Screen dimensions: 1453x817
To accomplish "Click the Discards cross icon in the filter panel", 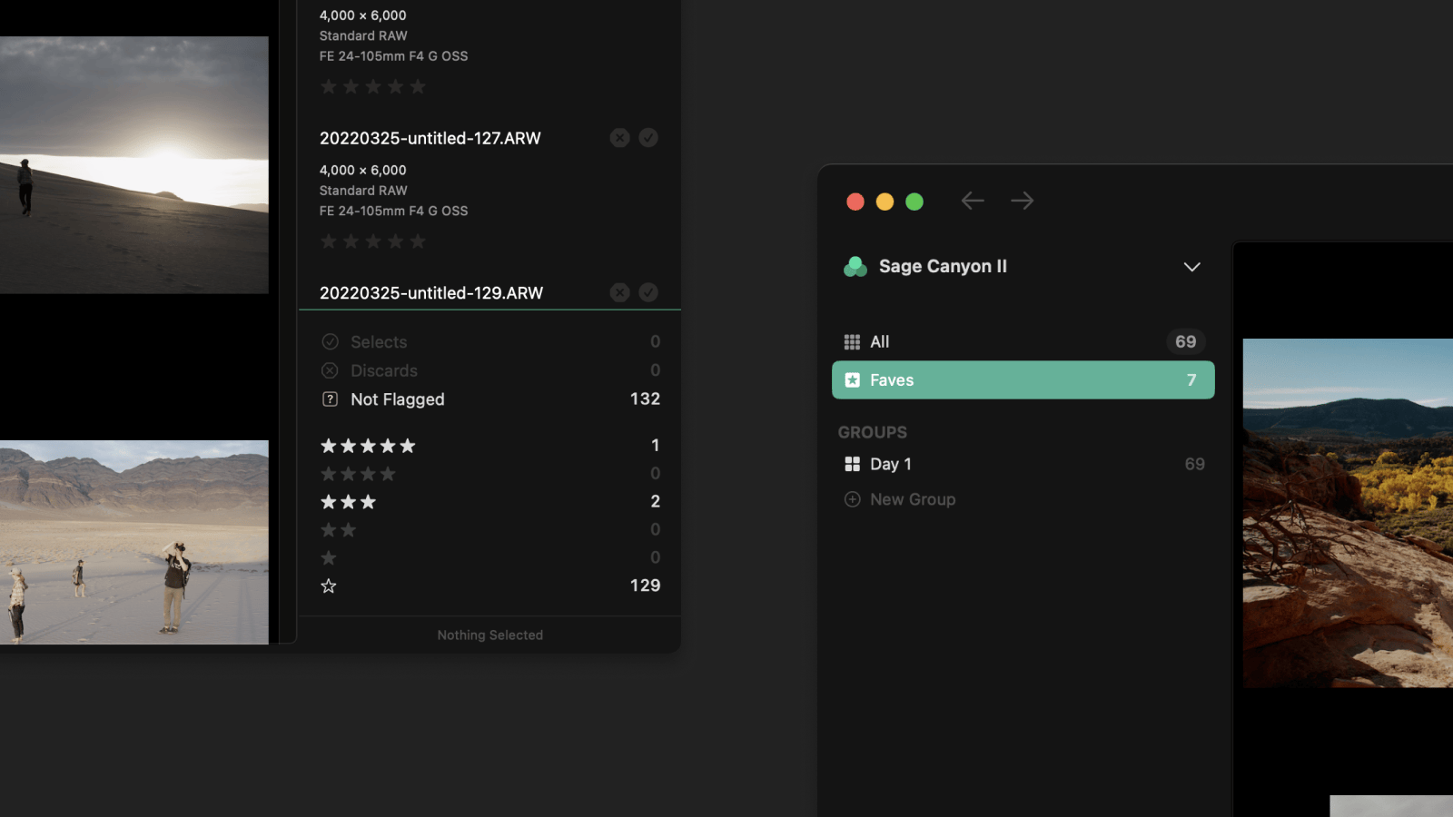I will [x=331, y=370].
